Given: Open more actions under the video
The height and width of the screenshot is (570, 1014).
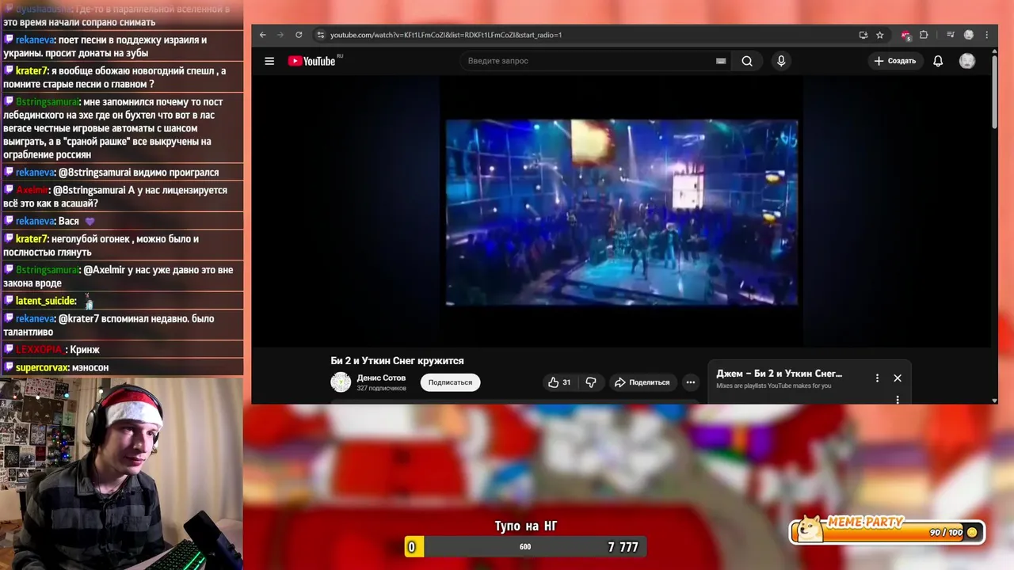Looking at the screenshot, I should point(691,382).
